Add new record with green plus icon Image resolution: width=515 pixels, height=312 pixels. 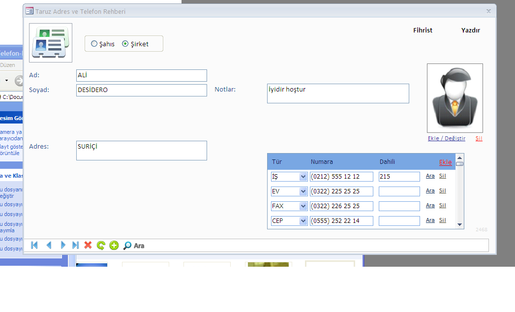click(x=114, y=245)
